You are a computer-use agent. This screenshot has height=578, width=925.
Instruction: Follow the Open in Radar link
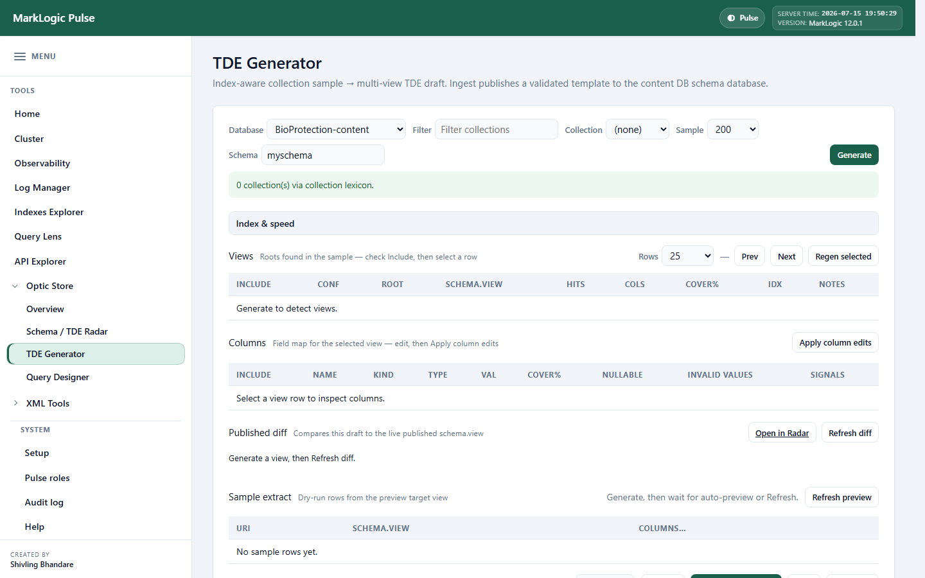(782, 432)
